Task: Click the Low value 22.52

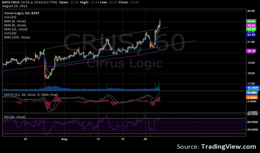Action: (x=112, y=2)
